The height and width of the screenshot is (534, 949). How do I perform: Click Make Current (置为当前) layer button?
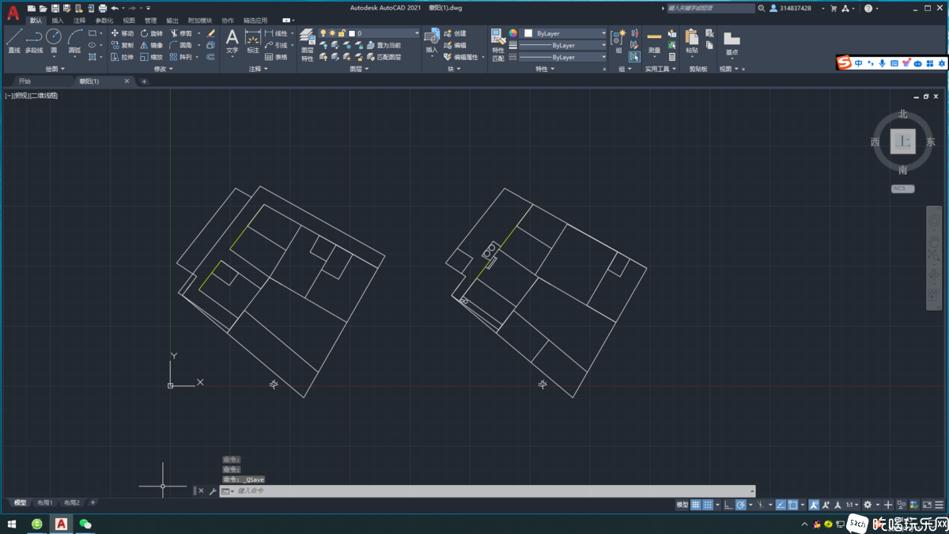(x=383, y=45)
